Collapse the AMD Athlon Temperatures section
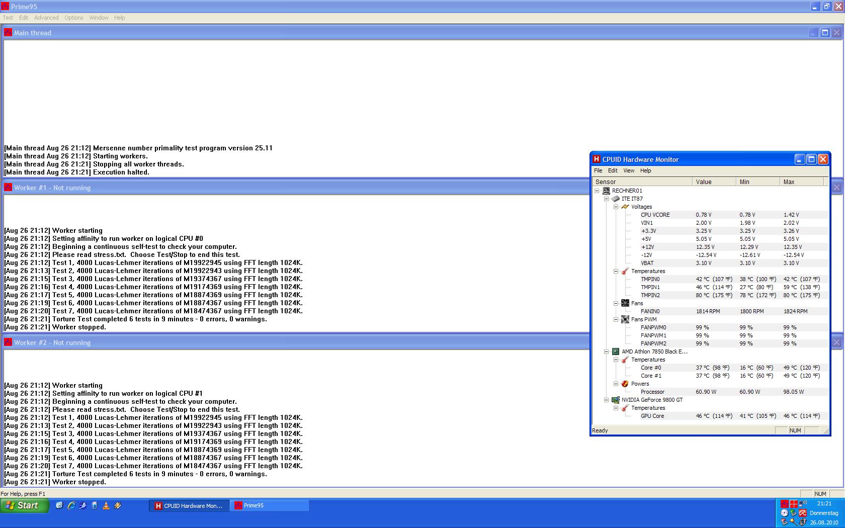Viewport: 845px width, 528px height. 616,360
